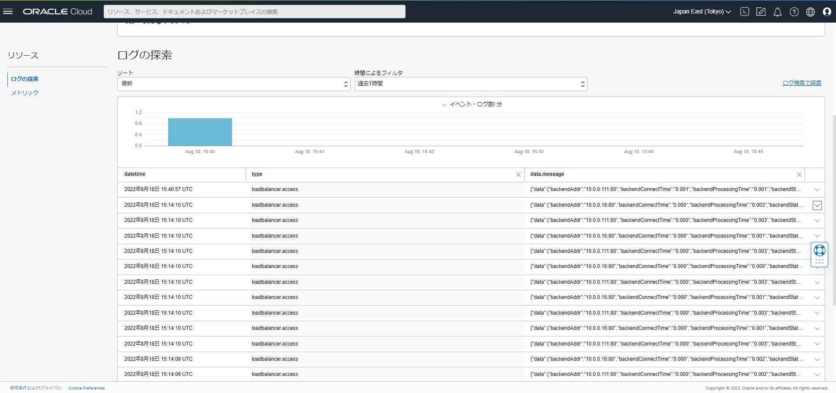
Task: Open the ソート dropdown set to 最新
Action: click(234, 84)
